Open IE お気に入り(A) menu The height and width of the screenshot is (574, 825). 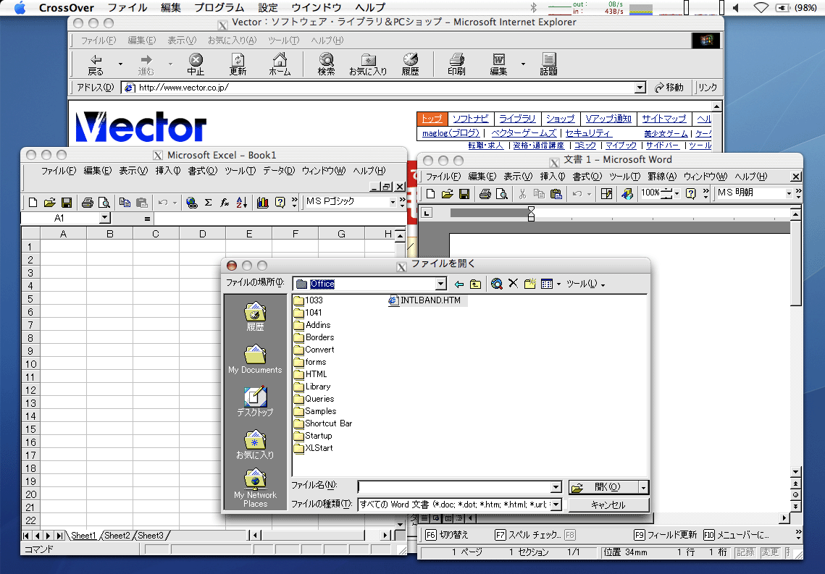pyautogui.click(x=232, y=41)
